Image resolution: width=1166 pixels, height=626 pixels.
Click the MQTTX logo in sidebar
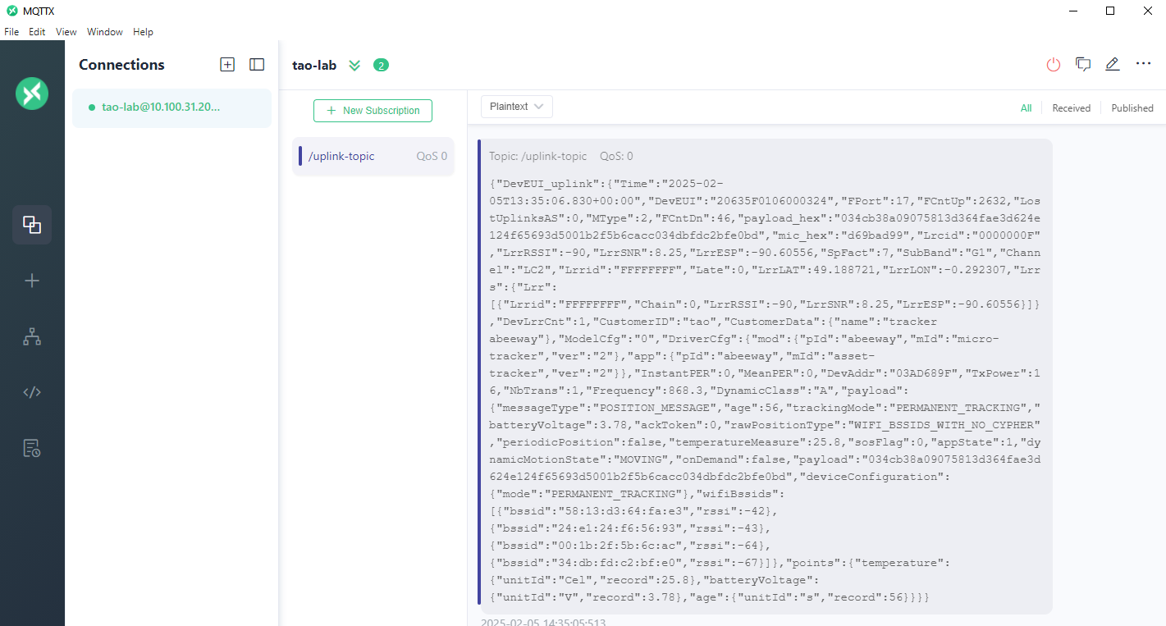tap(32, 94)
